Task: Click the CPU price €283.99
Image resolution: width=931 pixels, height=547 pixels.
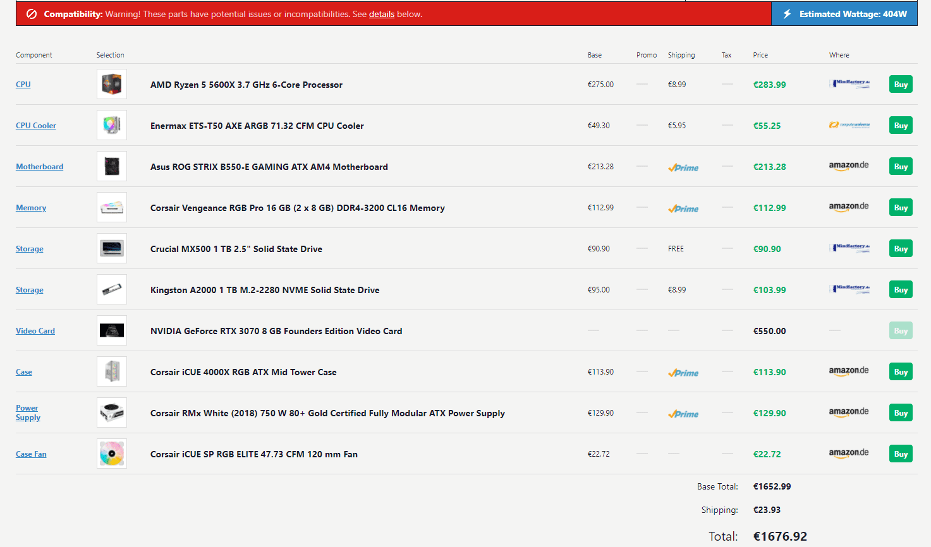Action: click(x=770, y=85)
